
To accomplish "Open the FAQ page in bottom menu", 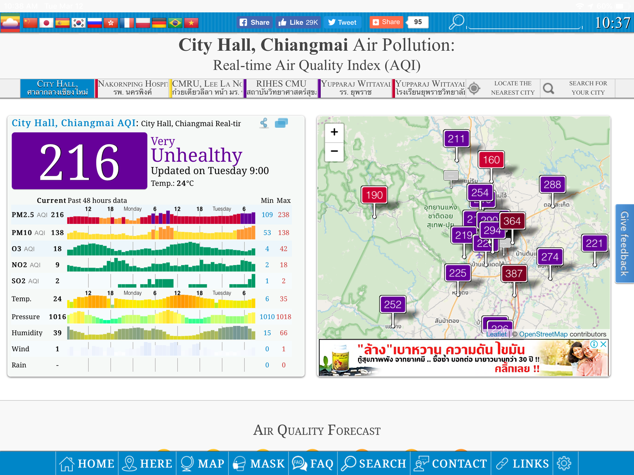I will click(313, 463).
